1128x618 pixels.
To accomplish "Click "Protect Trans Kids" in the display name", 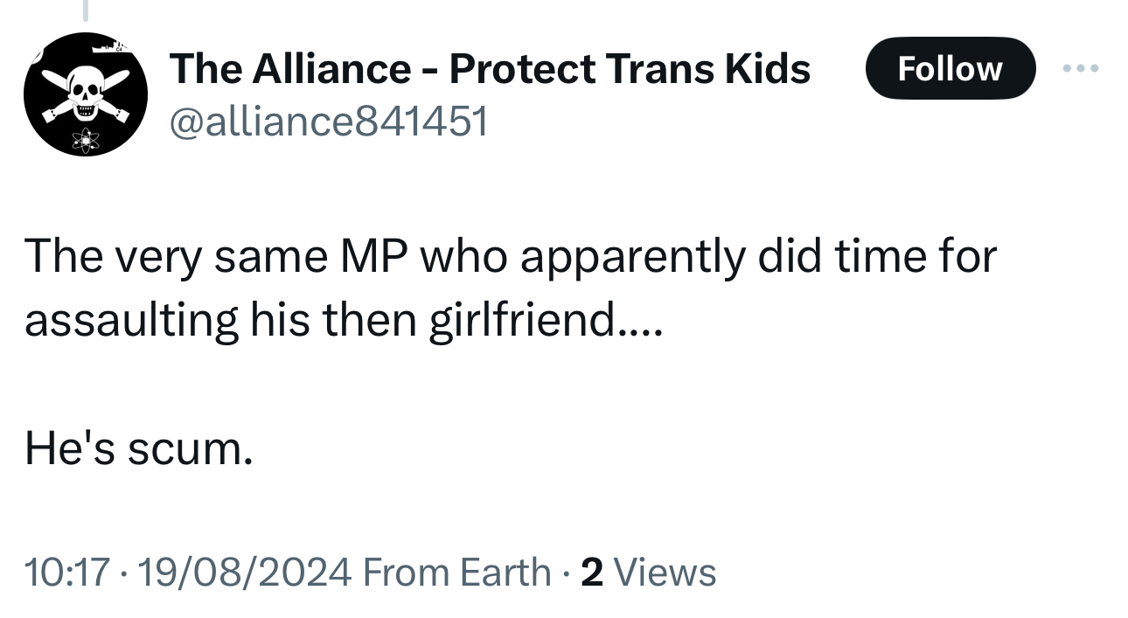I will (630, 68).
